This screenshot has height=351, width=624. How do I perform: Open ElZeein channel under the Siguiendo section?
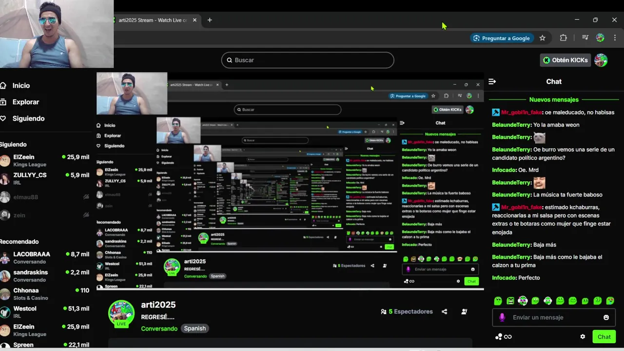[x=45, y=160]
